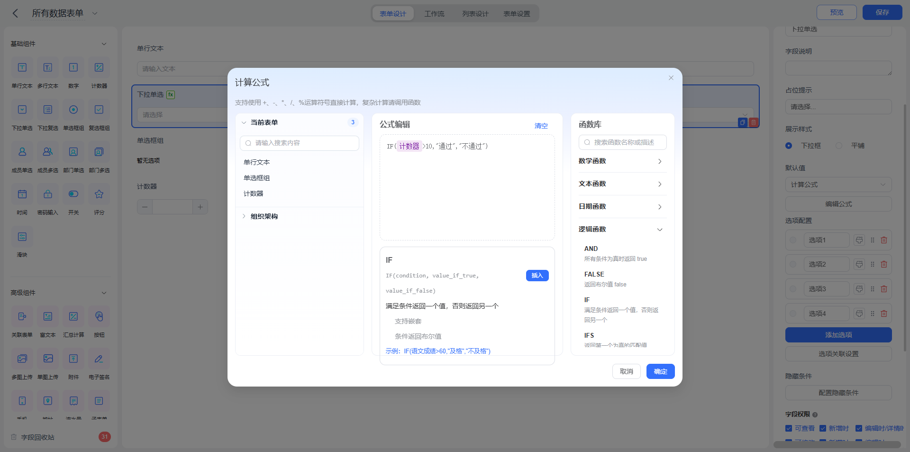Screen dimensions: 910x452
Task: Click 清空 to clear the formula
Action: [541, 126]
